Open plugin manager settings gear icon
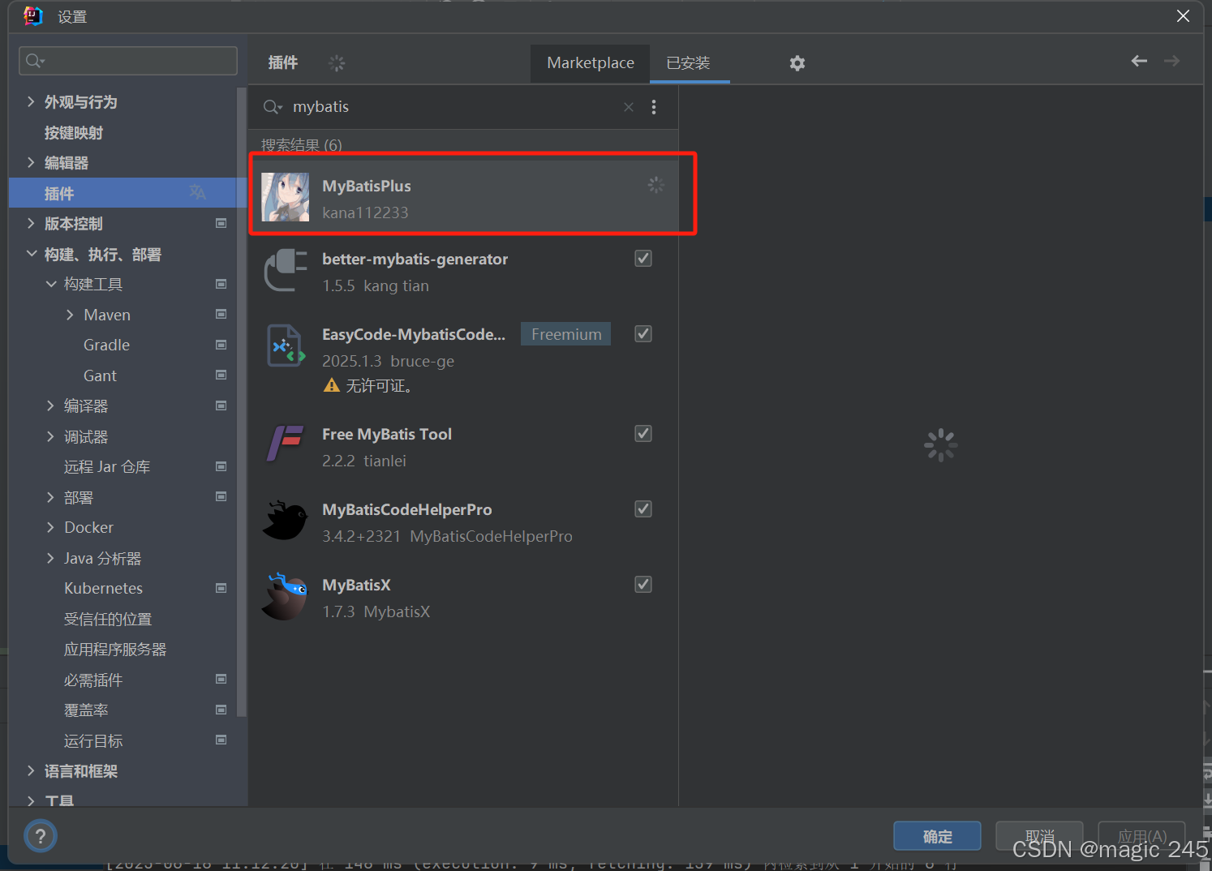Screen dimensions: 1212x871 click(x=797, y=62)
